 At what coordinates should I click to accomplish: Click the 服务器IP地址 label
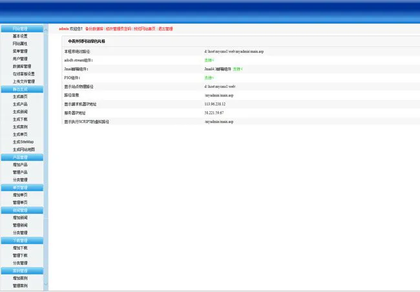click(x=75, y=113)
